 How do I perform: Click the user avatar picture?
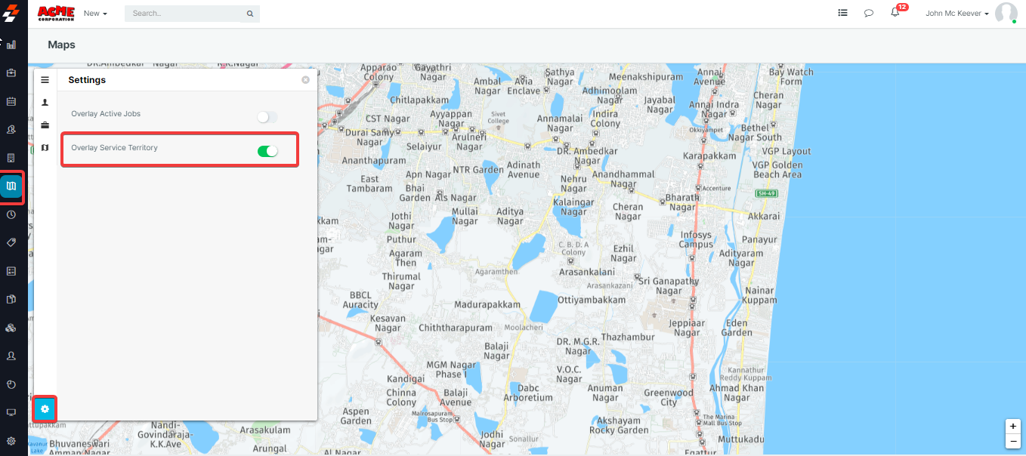coord(1006,13)
